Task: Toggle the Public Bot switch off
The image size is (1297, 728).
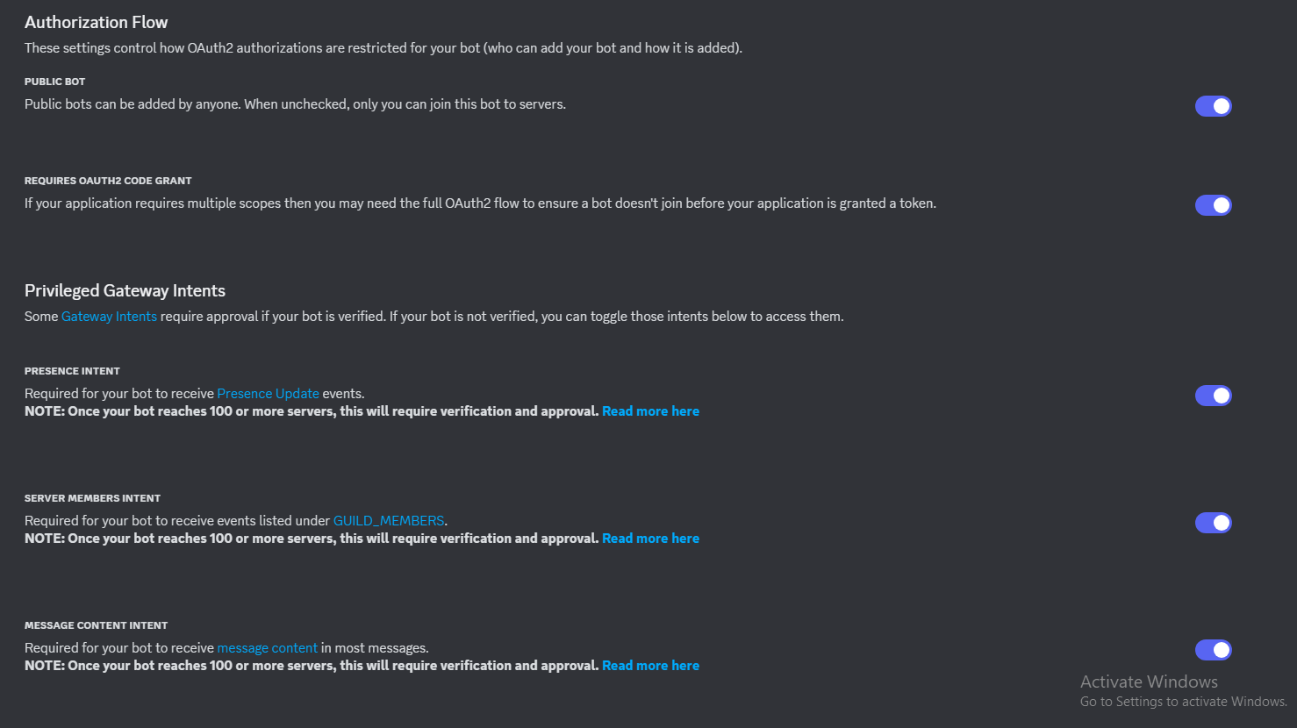Action: pos(1213,106)
